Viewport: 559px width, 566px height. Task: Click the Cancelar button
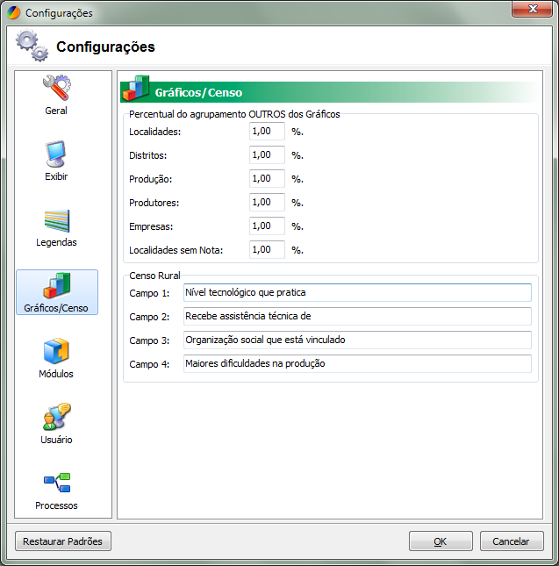511,541
